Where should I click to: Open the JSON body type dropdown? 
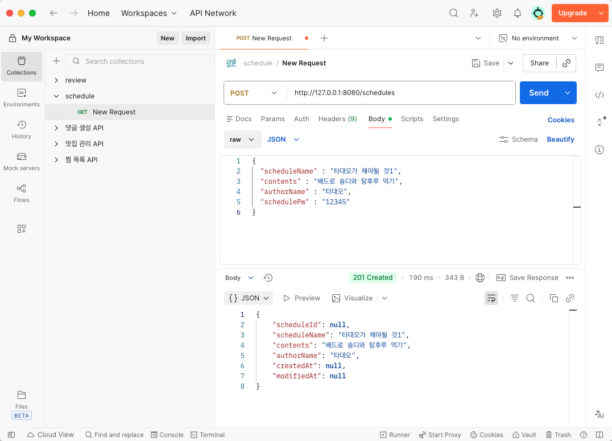tap(283, 139)
